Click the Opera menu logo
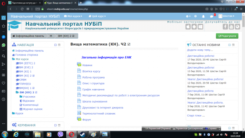This screenshot has width=245, height=138. click(x=3, y=3)
